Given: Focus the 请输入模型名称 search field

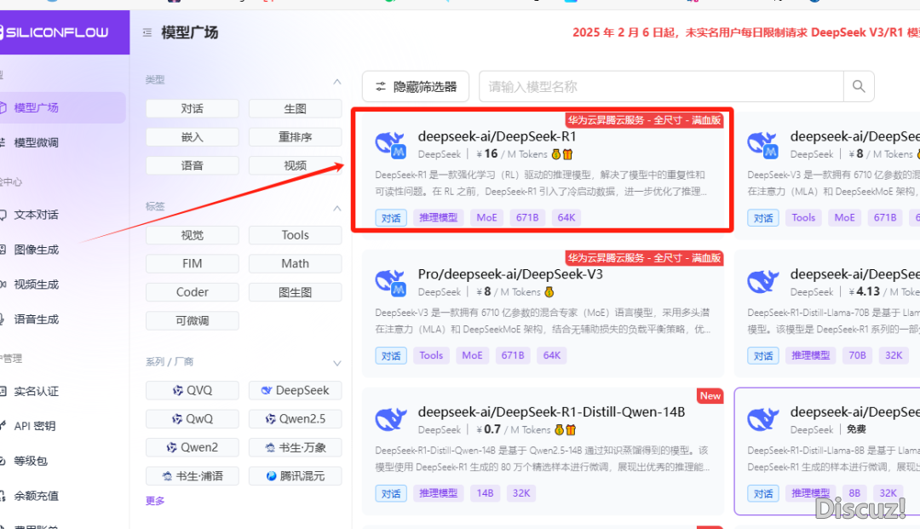Looking at the screenshot, I should (x=661, y=87).
